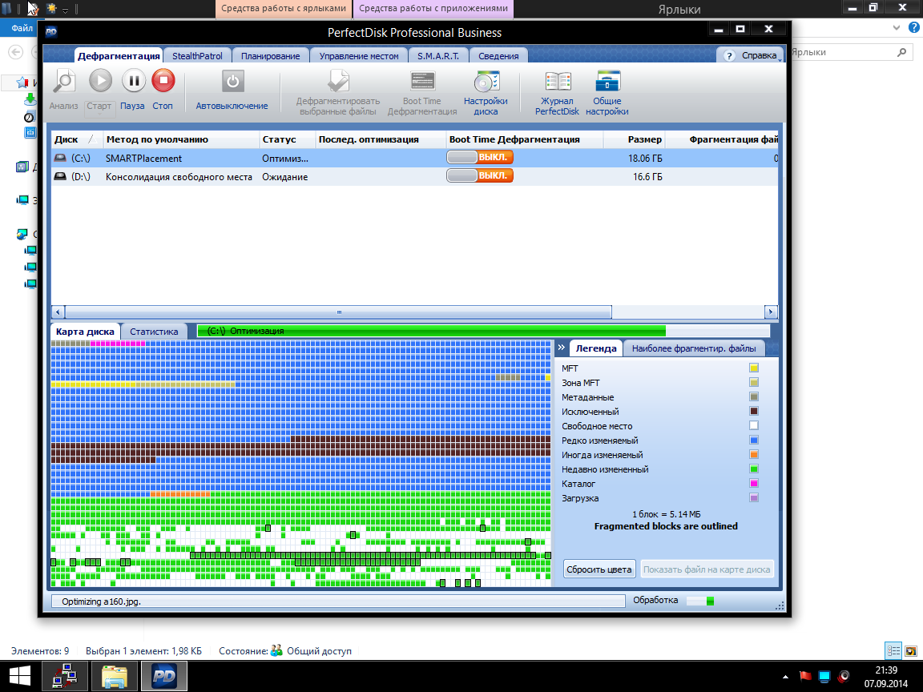Click 'Консолидация свободного места' method cell
Viewport: 923px width, 692px height.
pos(179,176)
